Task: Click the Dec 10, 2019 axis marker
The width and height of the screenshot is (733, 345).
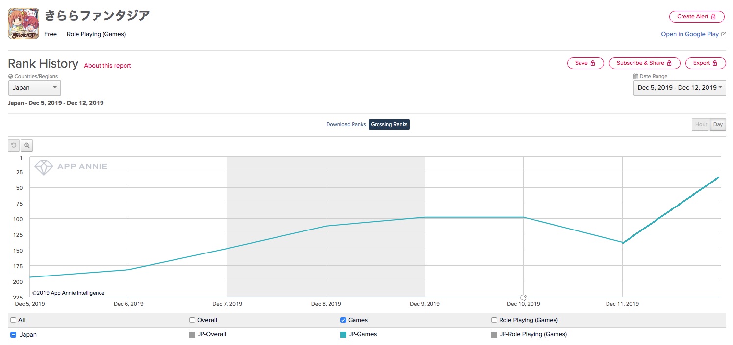Action: coord(524,298)
